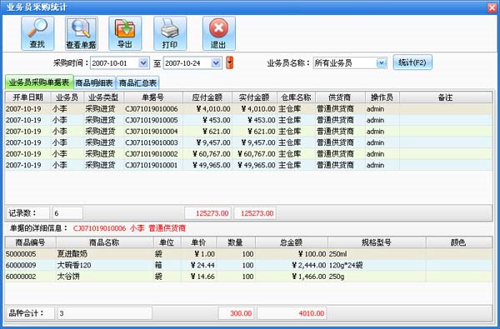This screenshot has height=329, width=500.
Task: Open the 所有业务员 salesperson dropdown
Action: click(x=381, y=63)
